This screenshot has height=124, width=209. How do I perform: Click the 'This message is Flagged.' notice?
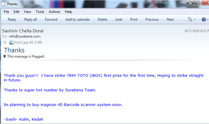point(26,57)
